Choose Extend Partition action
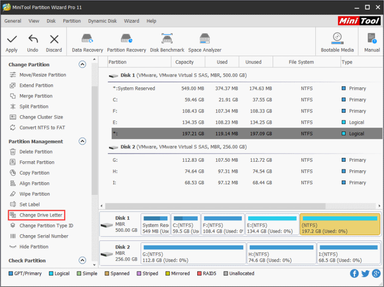 click(x=31, y=85)
